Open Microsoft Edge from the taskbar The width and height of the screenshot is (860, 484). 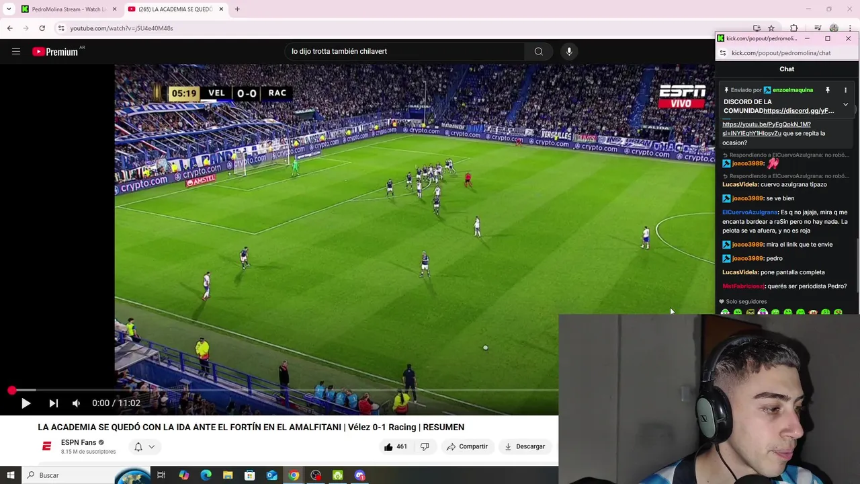(x=206, y=475)
